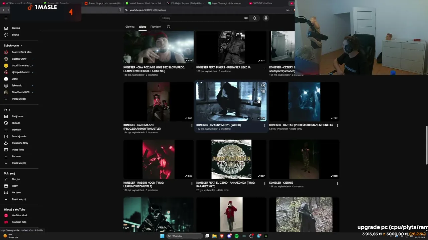Open options menu for KAFTAN video
The width and height of the screenshot is (428, 240).
click(338, 126)
